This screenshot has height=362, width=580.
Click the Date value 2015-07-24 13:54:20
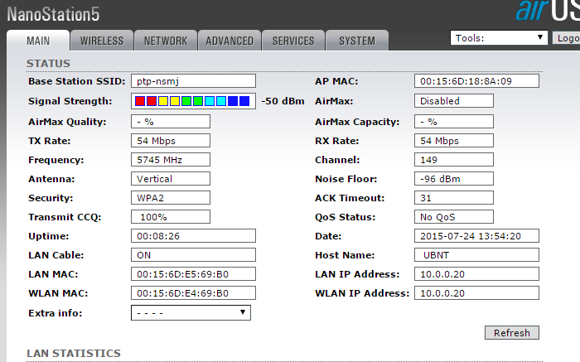(476, 236)
